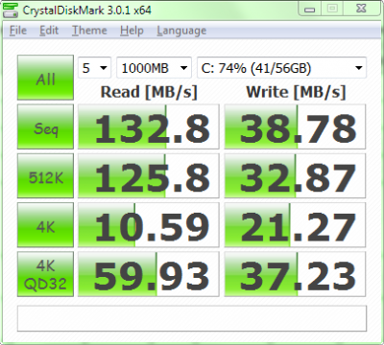Click the empty comment field at bottom
This screenshot has width=384, height=345.
[192, 318]
